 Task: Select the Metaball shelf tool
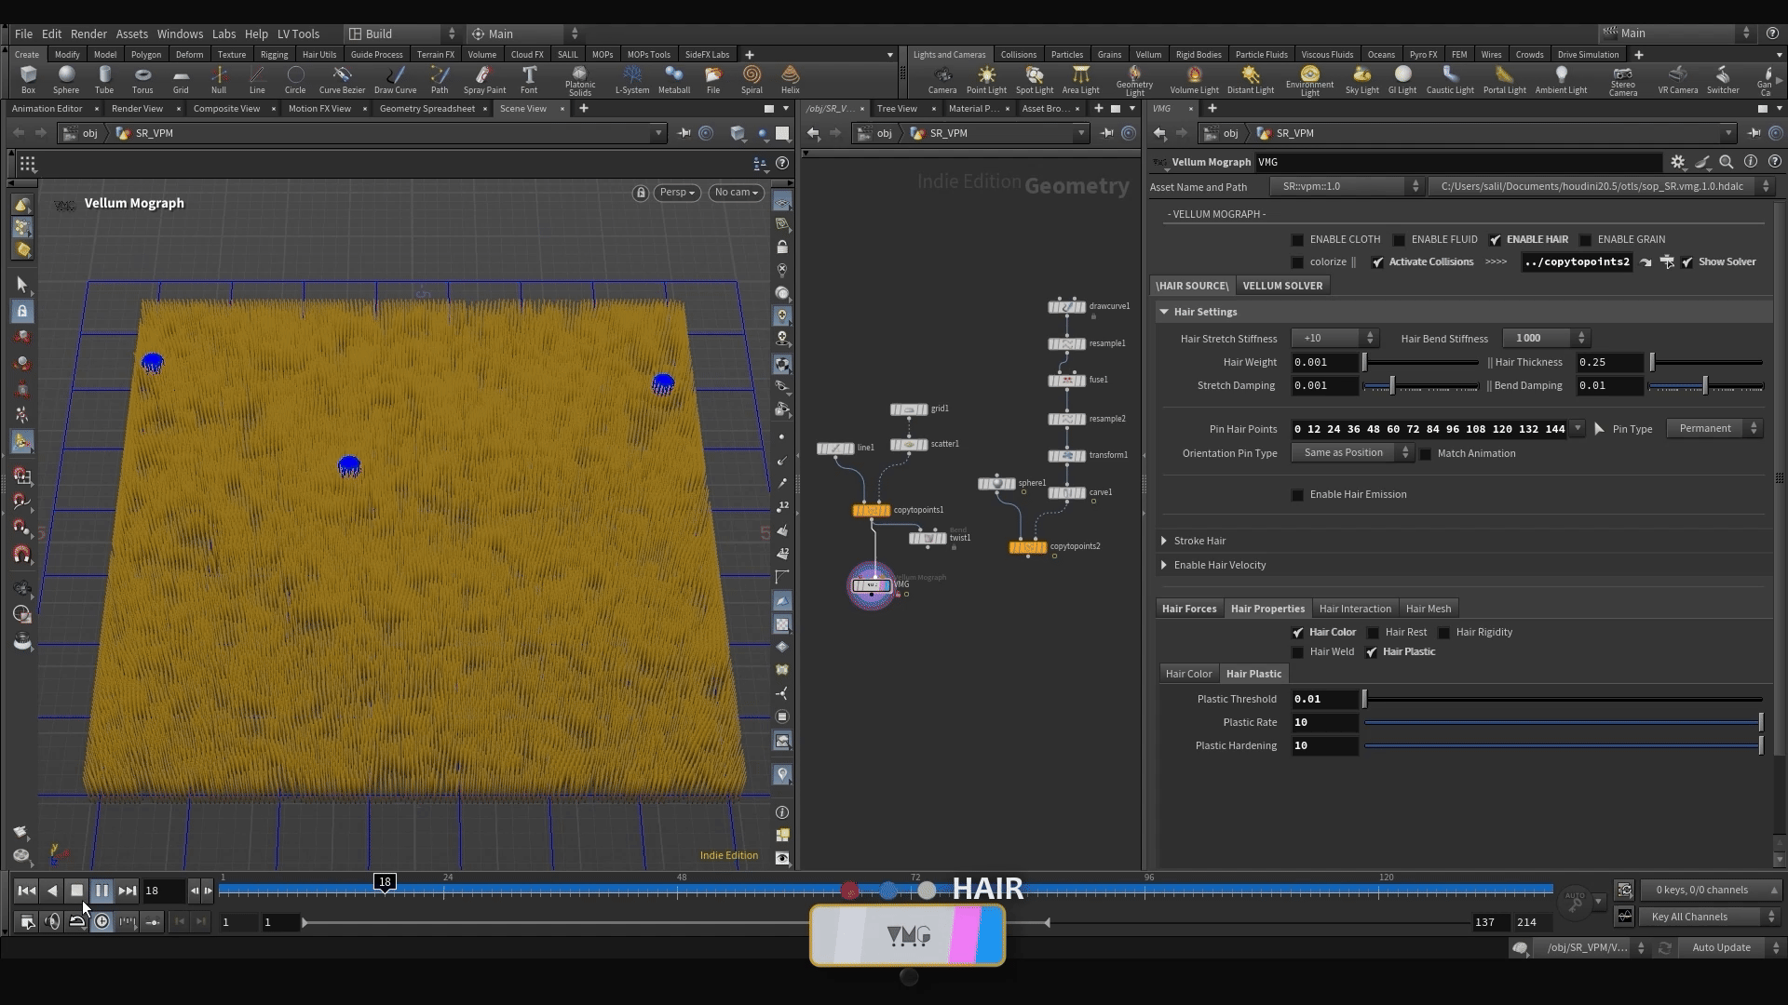tap(673, 79)
